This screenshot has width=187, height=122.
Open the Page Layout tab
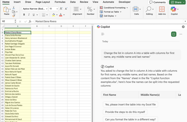tap(42, 2)
